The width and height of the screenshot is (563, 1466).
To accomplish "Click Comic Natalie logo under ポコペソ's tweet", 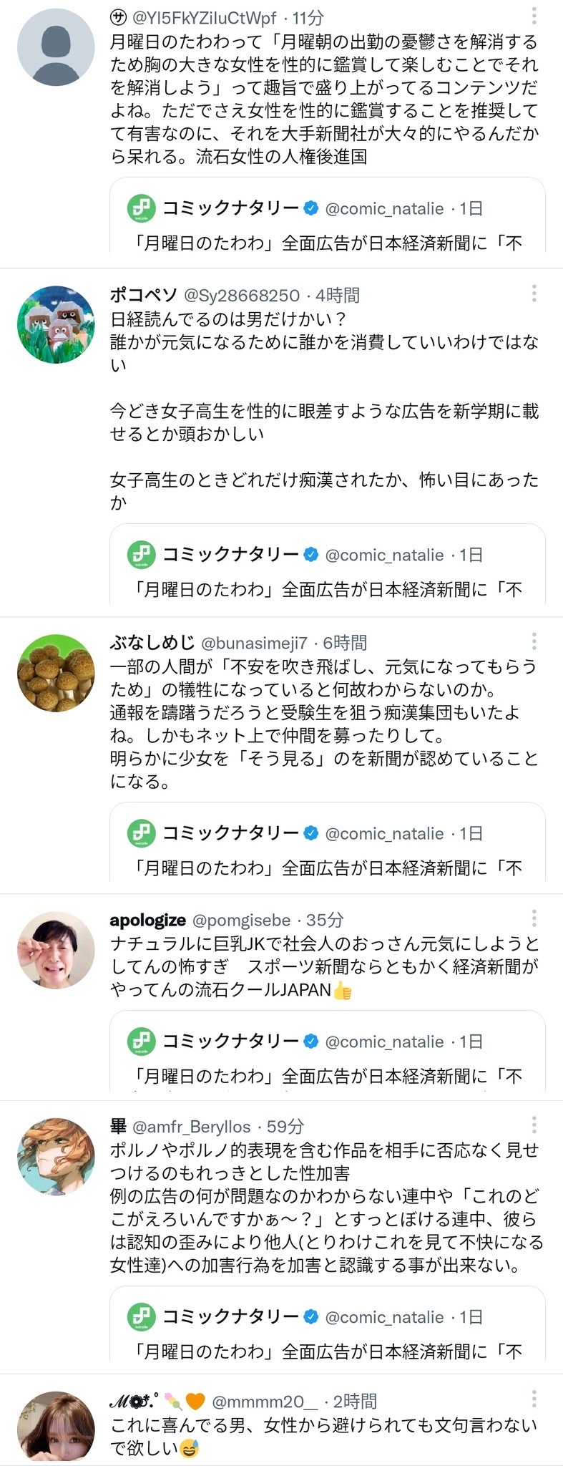I will click(x=141, y=555).
